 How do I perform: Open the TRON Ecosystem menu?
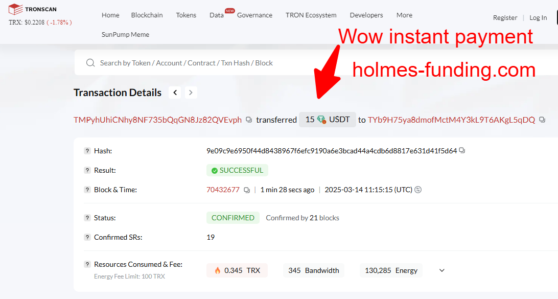click(311, 15)
